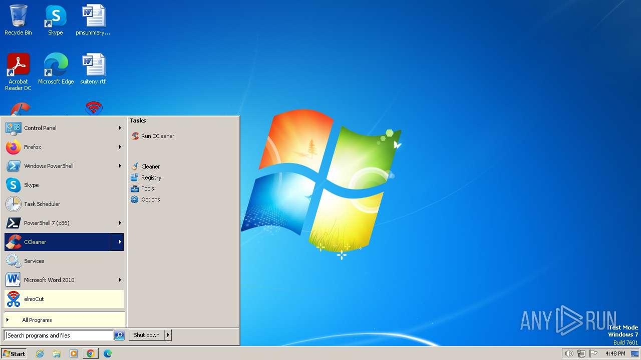
Task: Click the volume speaker tray icon
Action: tap(569, 353)
